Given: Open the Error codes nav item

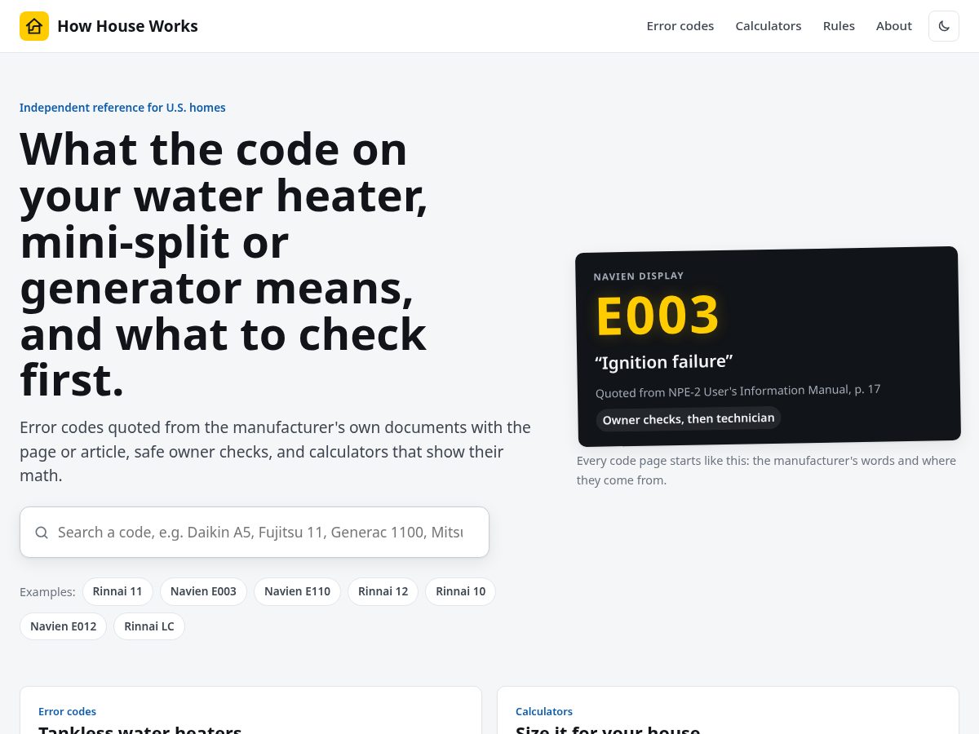Looking at the screenshot, I should (680, 26).
